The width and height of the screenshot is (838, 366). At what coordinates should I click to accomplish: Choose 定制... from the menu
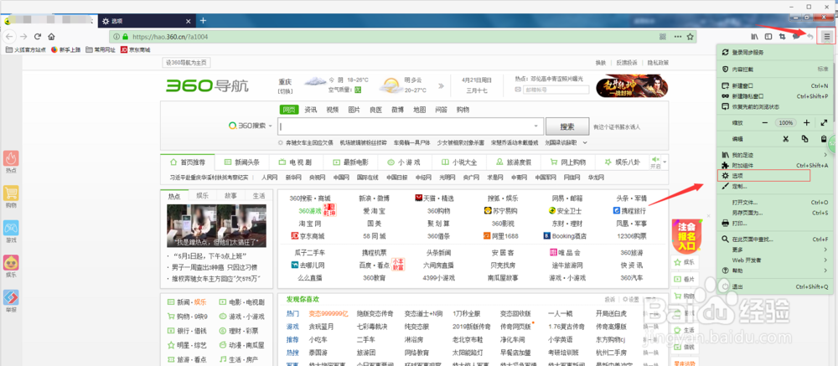[775, 186]
